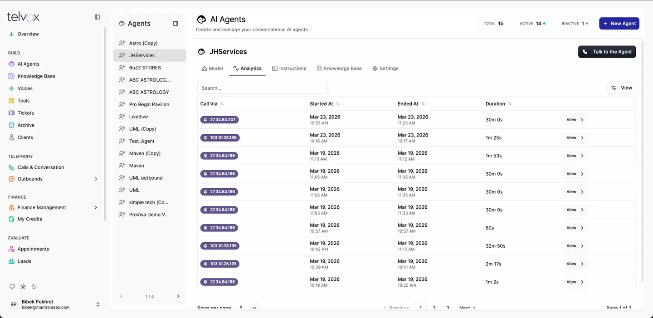Switch to the Settings tab

tap(385, 68)
